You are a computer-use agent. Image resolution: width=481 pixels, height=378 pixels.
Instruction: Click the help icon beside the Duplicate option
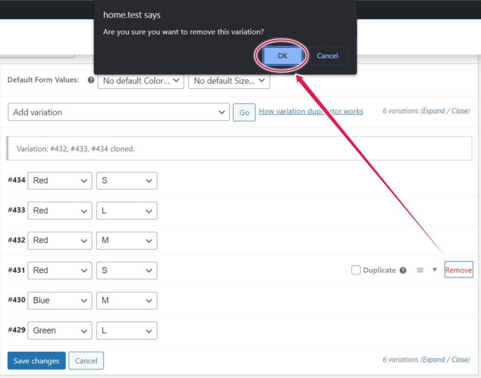(403, 270)
